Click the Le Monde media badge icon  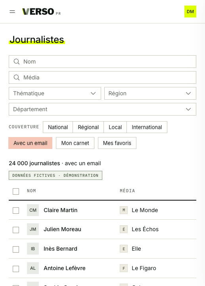point(124,210)
